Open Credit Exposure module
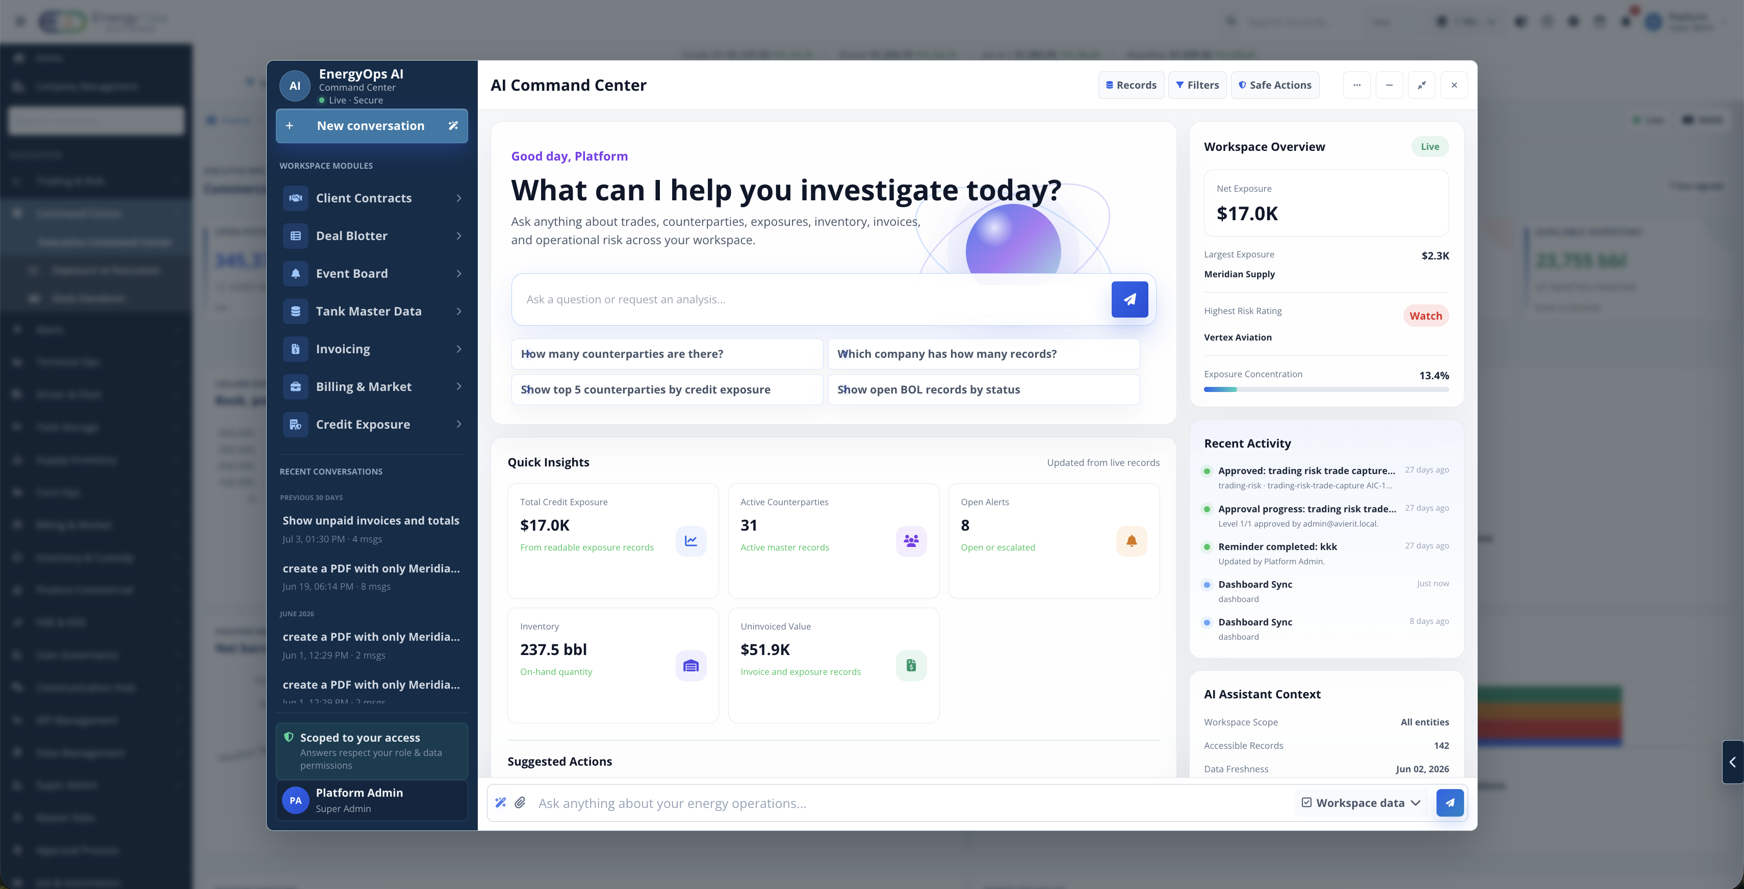The image size is (1744, 889). coord(372,425)
